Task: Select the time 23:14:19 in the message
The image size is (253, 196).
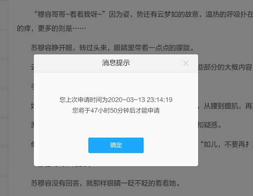Action: click(159, 100)
